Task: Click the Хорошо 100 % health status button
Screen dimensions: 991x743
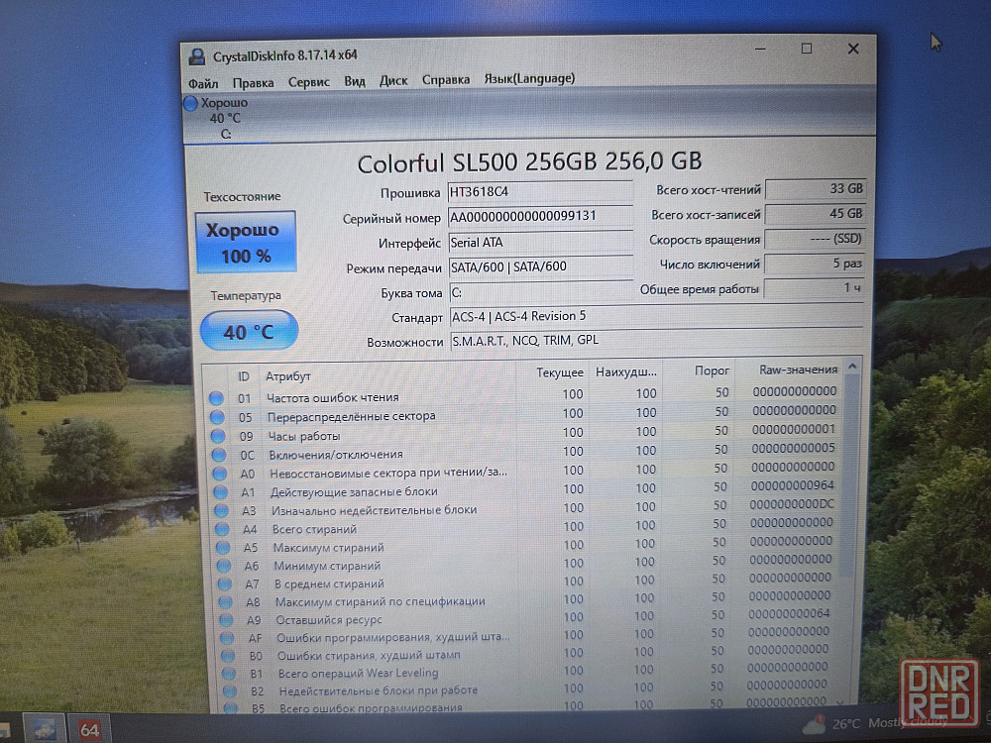Action: pyautogui.click(x=246, y=242)
